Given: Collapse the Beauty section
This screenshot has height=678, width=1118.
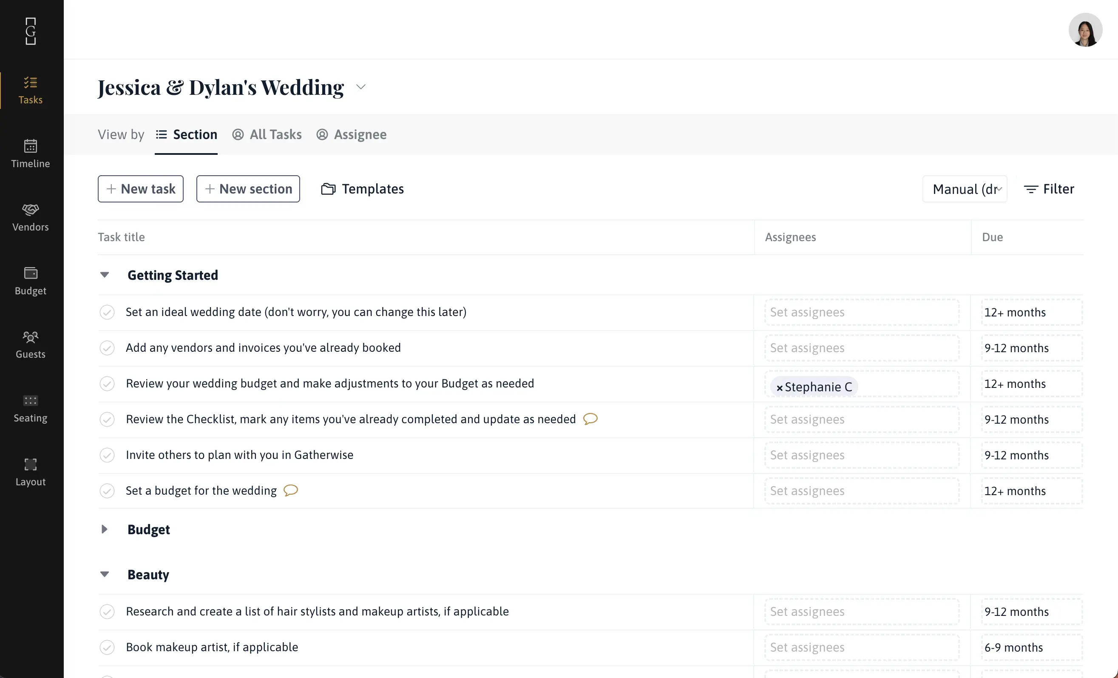Looking at the screenshot, I should [104, 574].
